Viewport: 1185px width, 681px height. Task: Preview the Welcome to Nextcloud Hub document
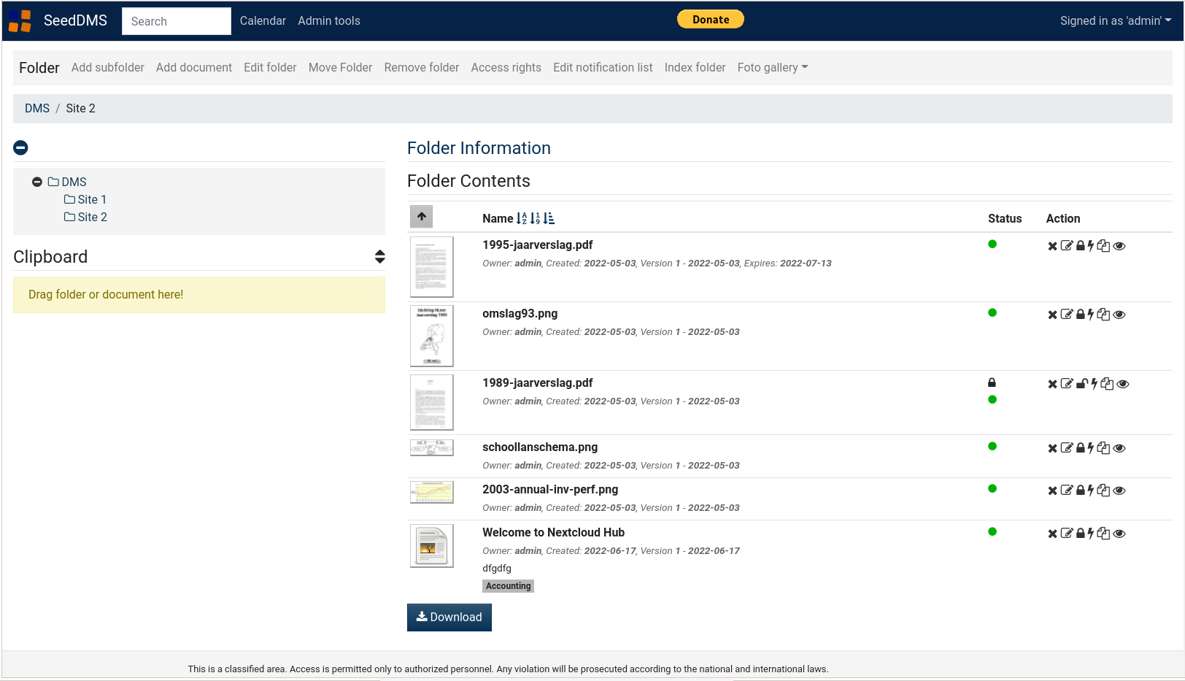pos(1119,533)
